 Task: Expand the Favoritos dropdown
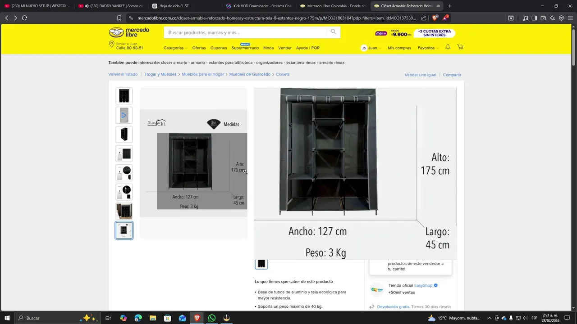[x=428, y=48]
